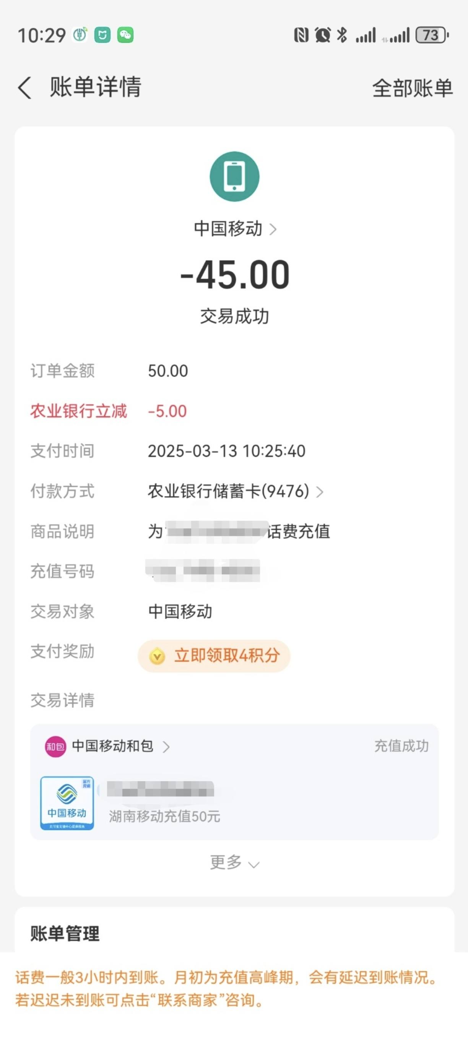Tap the Bluetooth icon in status bar

[x=342, y=35]
